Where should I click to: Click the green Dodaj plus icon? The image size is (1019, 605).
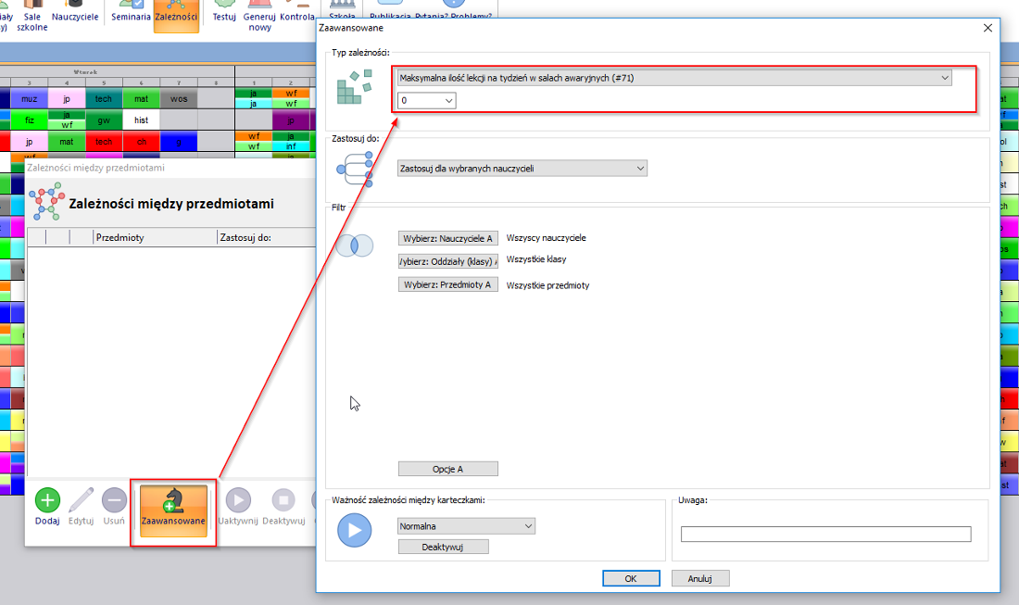click(x=47, y=501)
